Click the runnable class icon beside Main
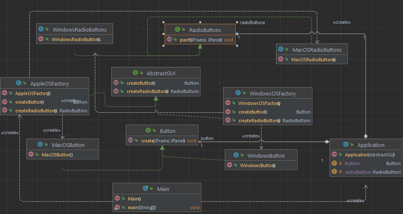This screenshot has height=214, width=403. (145, 189)
